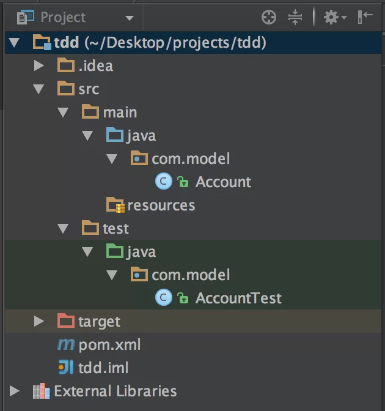This screenshot has height=411, width=385.
Task: Select the External Libraries label
Action: [x=116, y=391]
